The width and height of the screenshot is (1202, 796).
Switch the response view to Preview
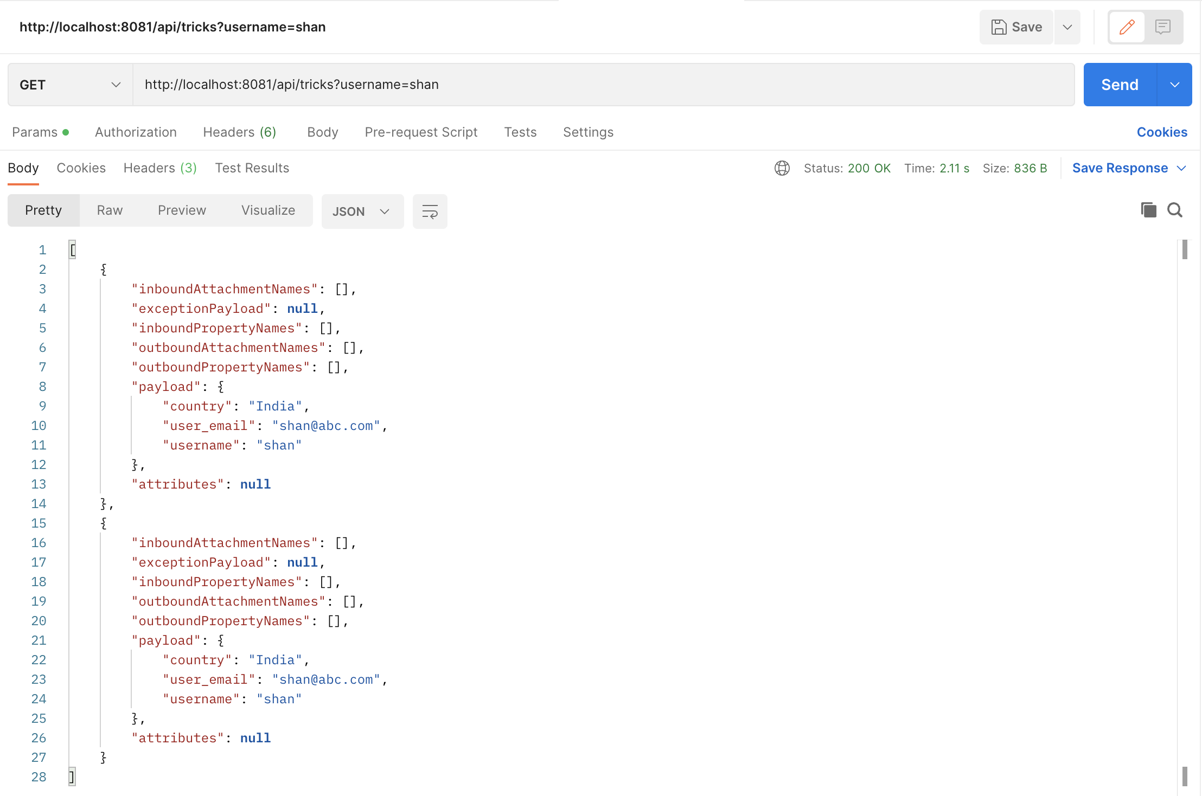point(182,210)
